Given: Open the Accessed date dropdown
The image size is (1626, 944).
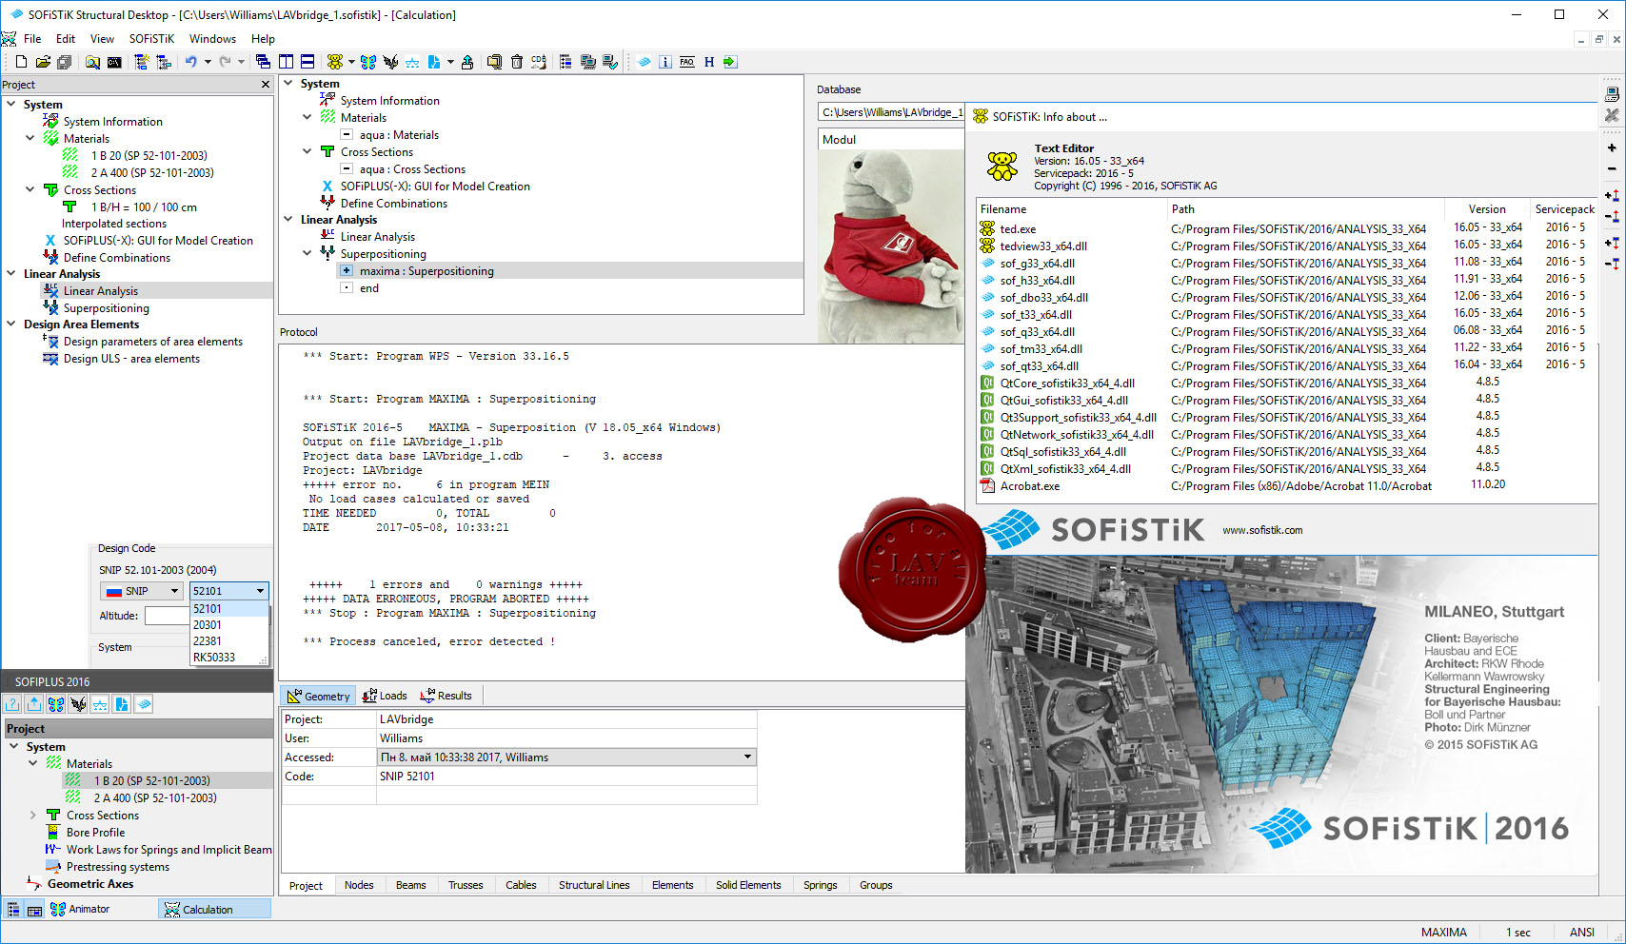Looking at the screenshot, I should [x=747, y=757].
